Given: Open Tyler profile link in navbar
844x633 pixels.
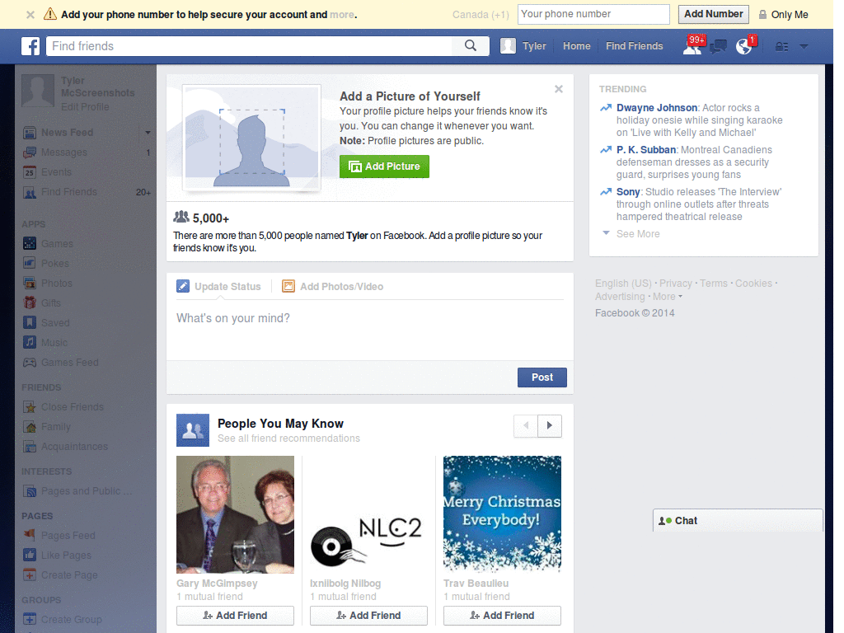Looking at the screenshot, I should point(534,46).
